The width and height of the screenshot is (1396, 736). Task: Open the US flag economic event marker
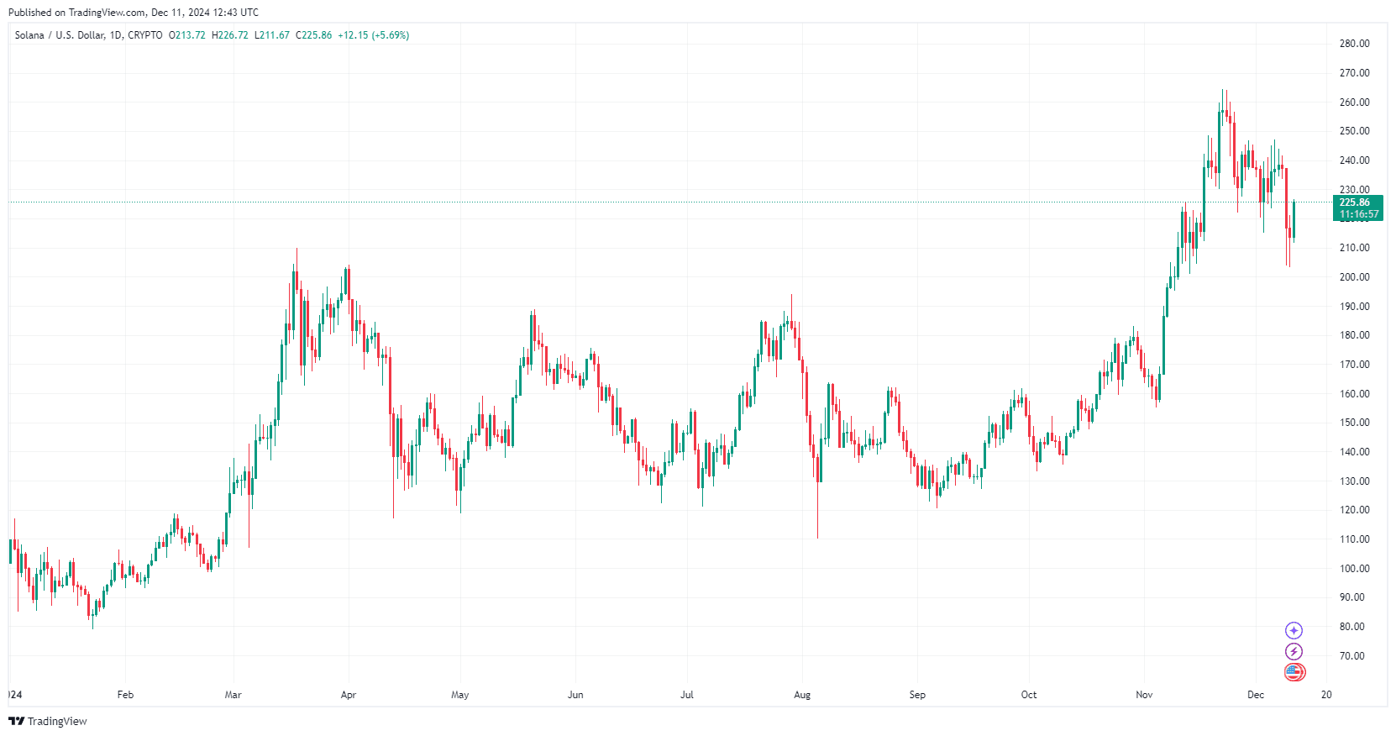pyautogui.click(x=1294, y=672)
